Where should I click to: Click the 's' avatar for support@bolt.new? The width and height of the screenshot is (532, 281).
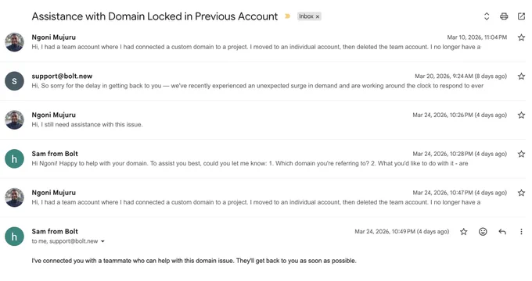(14, 81)
